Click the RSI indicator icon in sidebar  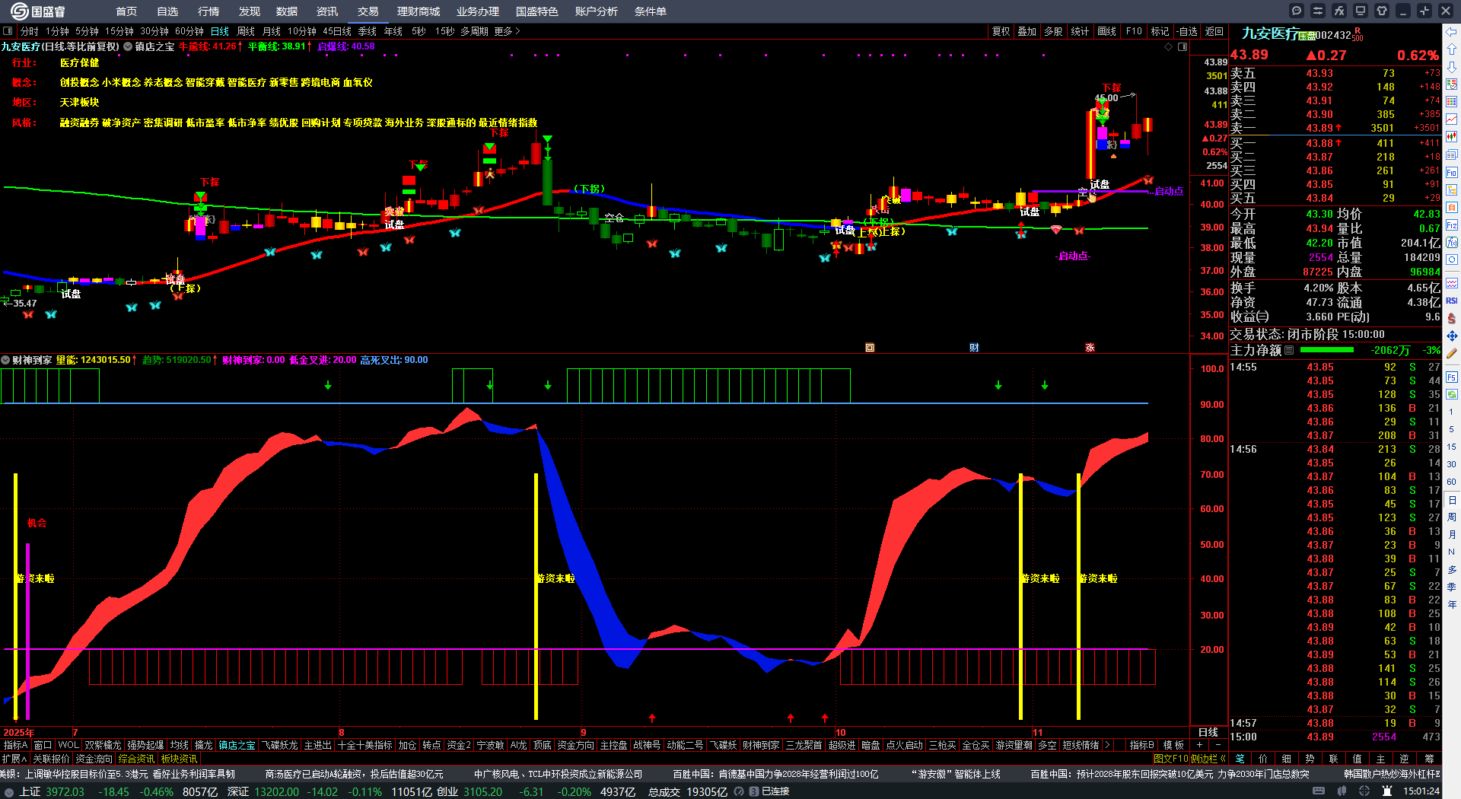click(1452, 301)
